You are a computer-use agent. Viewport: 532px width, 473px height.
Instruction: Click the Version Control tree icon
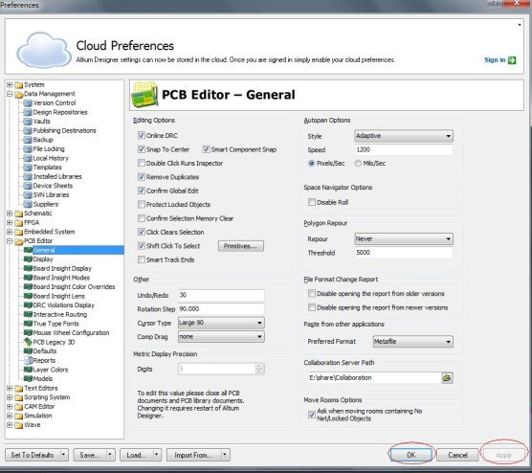click(x=28, y=102)
